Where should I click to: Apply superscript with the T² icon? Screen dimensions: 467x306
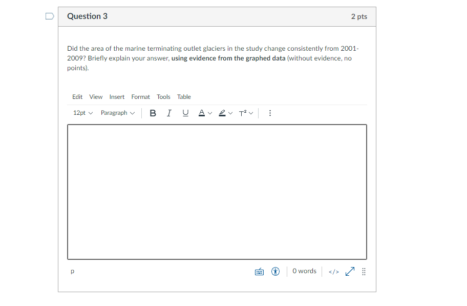click(243, 113)
